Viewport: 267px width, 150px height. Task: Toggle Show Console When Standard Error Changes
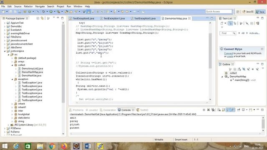(233, 110)
